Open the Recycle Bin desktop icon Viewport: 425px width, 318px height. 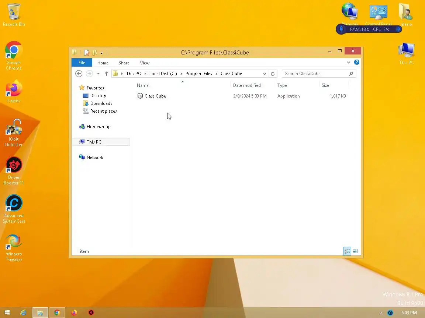coord(14,15)
